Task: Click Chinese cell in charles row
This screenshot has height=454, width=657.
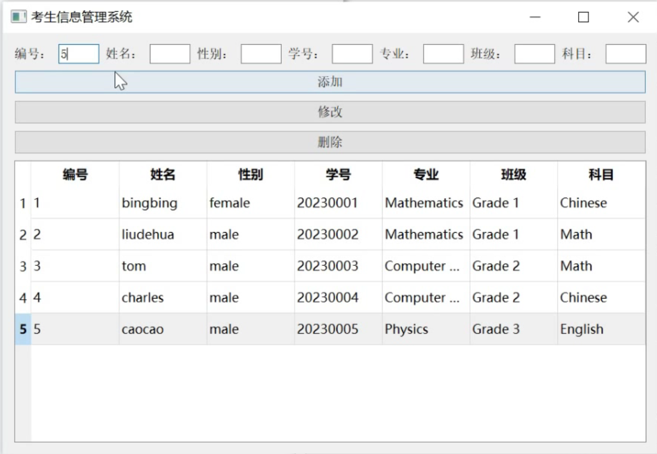Action: (x=601, y=297)
